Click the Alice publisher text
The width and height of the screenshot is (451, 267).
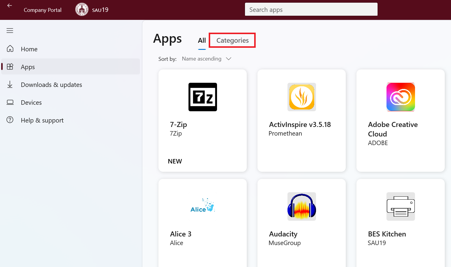point(177,243)
